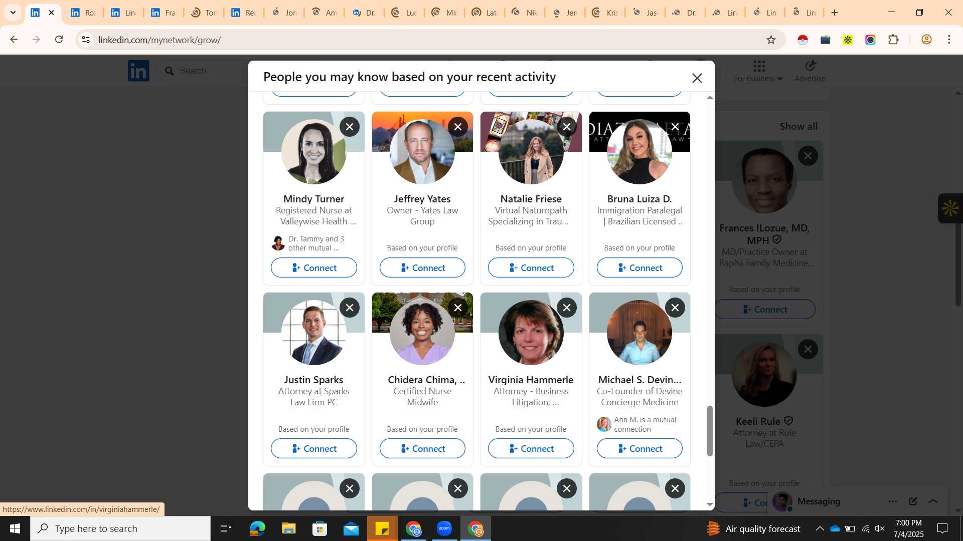
Task: Open Natalie Friese's profile photo
Action: click(531, 152)
